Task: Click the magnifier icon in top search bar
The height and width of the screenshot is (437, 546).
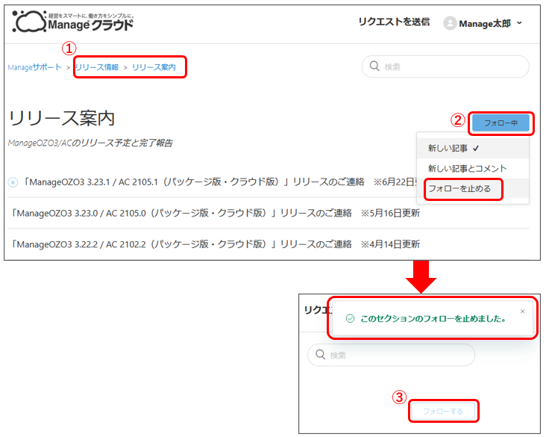Action: pyautogui.click(x=374, y=66)
